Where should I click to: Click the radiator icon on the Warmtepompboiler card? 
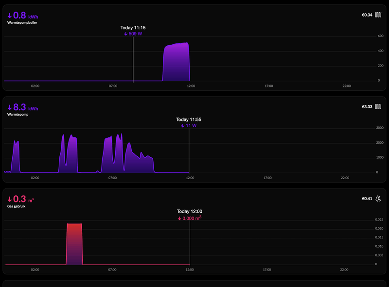pyautogui.click(x=378, y=15)
